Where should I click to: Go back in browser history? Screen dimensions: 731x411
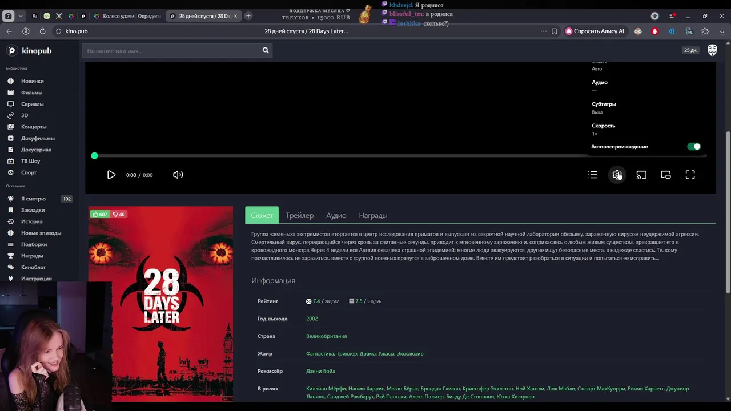(9, 31)
